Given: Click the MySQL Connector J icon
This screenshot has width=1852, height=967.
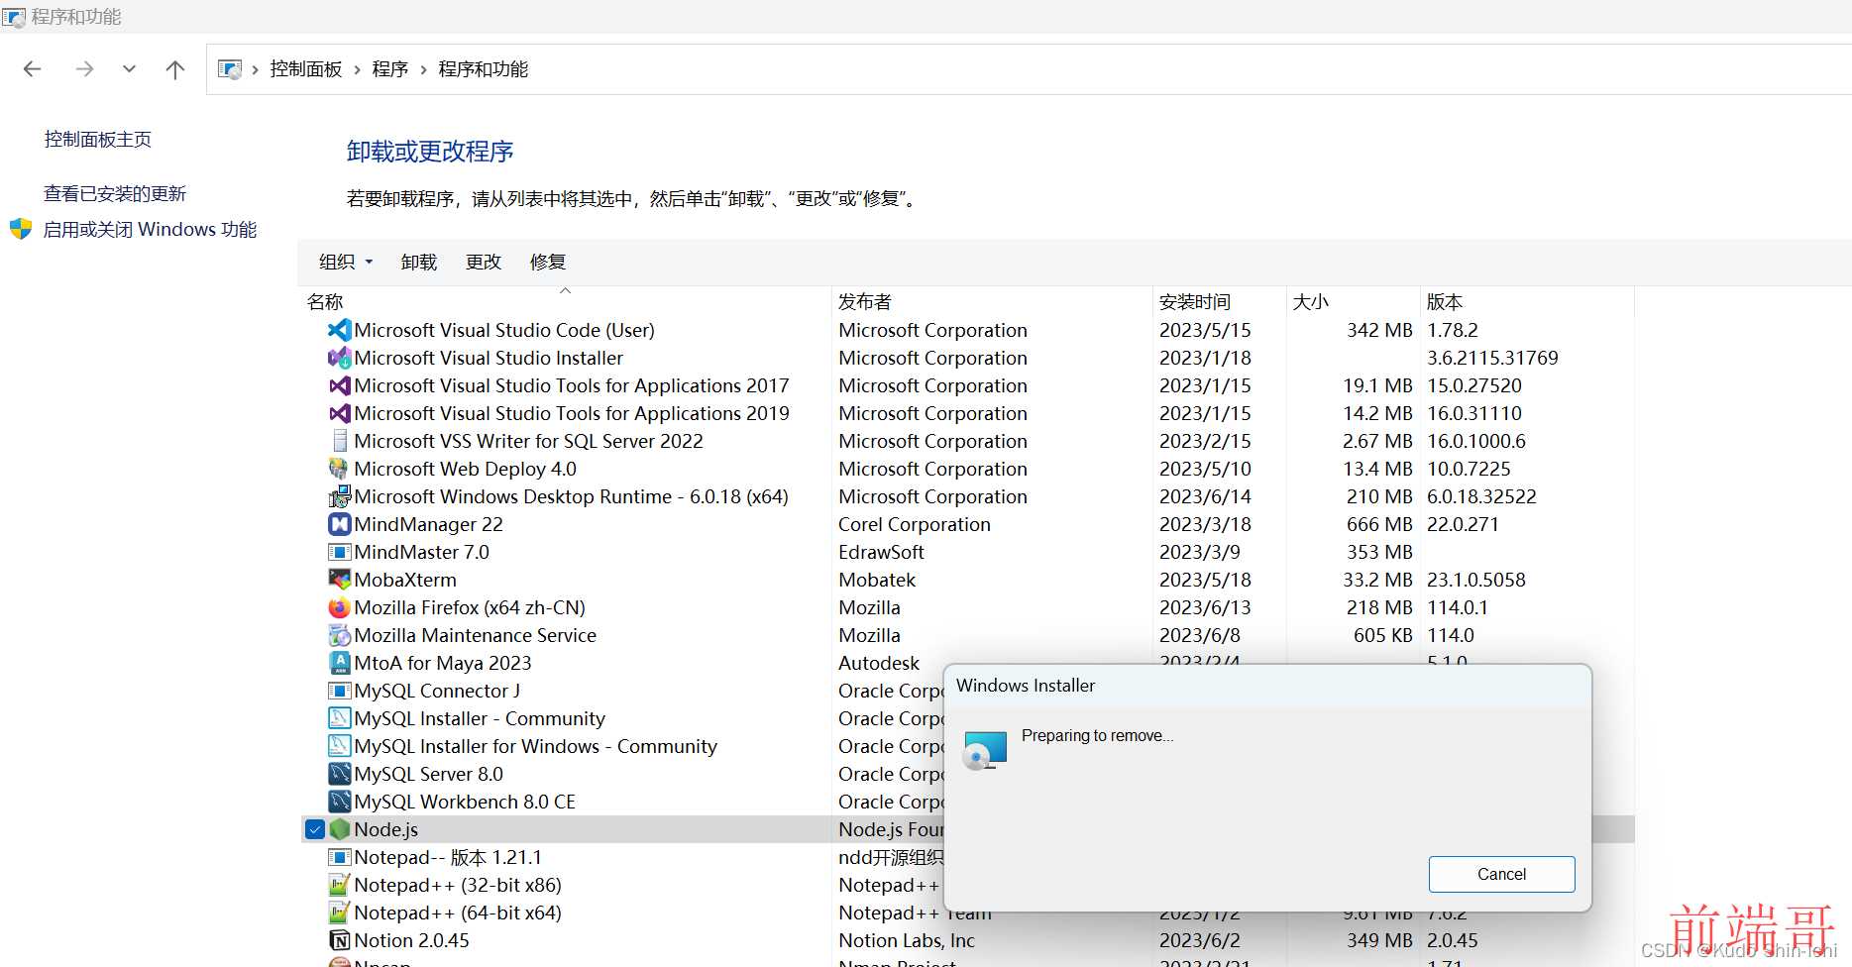Looking at the screenshot, I should (339, 691).
